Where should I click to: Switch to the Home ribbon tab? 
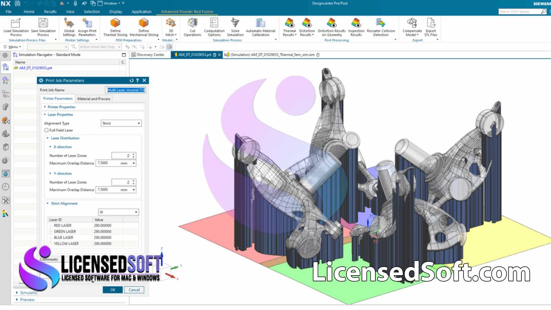(x=29, y=11)
